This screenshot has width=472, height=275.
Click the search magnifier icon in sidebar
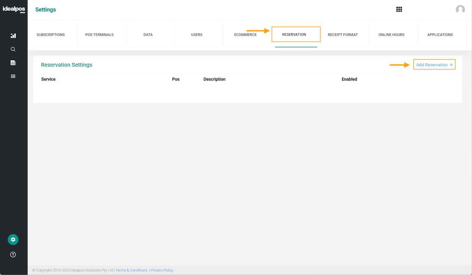13,49
